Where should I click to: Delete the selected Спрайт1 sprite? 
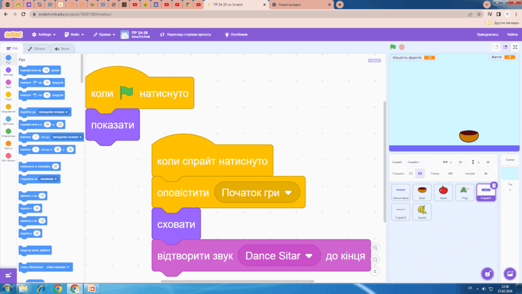click(x=494, y=185)
